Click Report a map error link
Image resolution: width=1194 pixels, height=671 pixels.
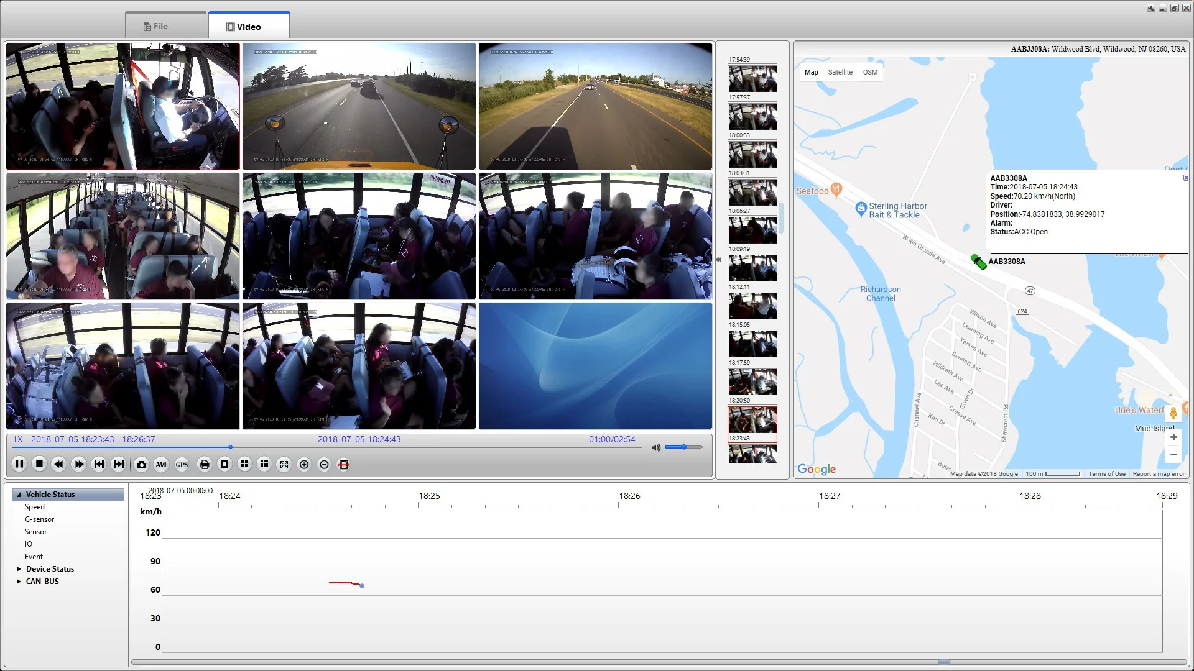pyautogui.click(x=1159, y=474)
